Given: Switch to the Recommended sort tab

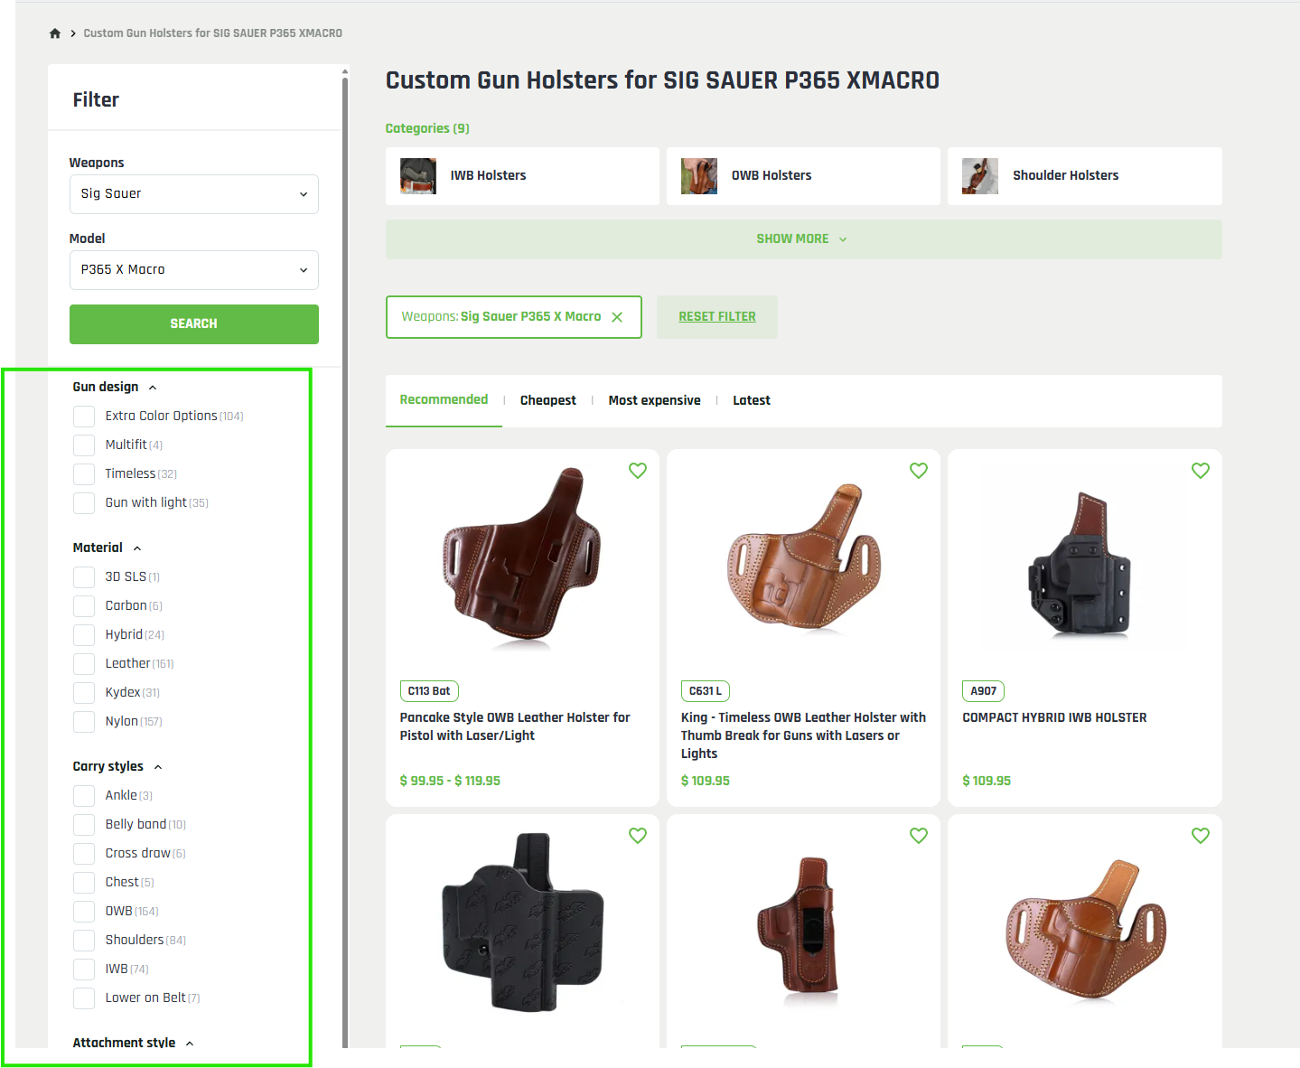Looking at the screenshot, I should pos(444,400).
